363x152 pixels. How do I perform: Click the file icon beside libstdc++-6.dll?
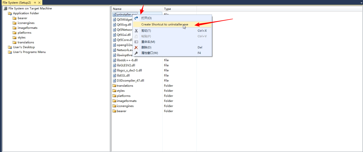[x=114, y=60]
